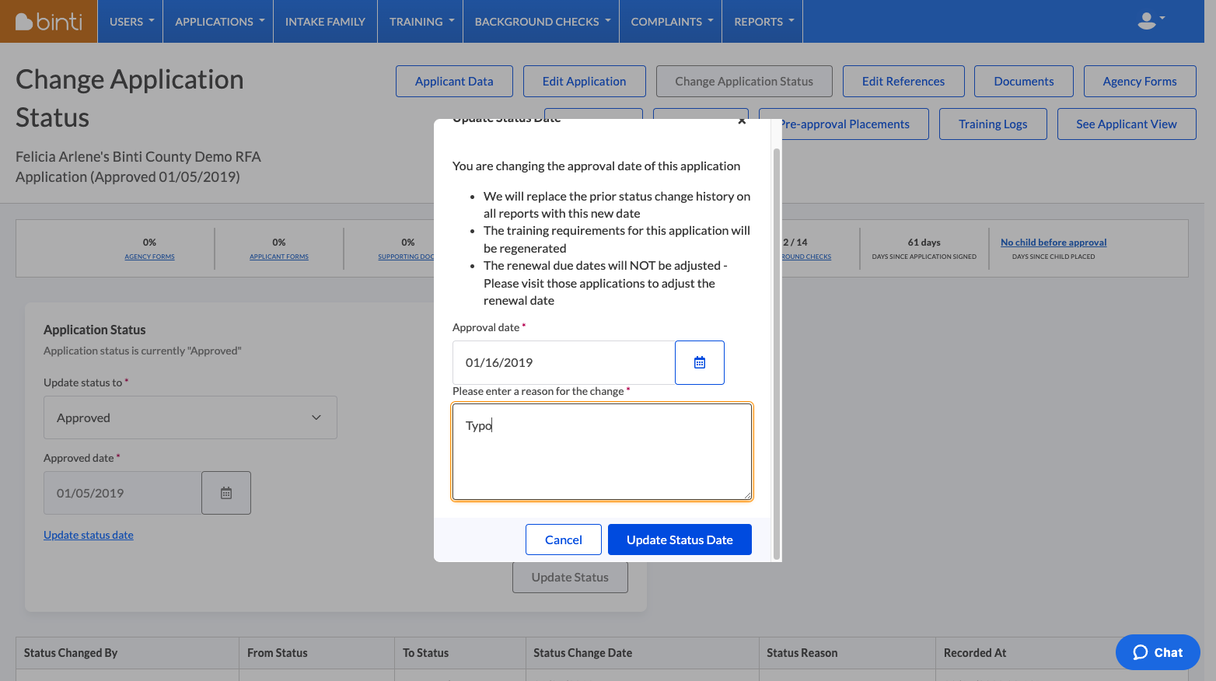Click the 61 days since application signed stat
This screenshot has height=681, width=1216.
(x=924, y=249)
